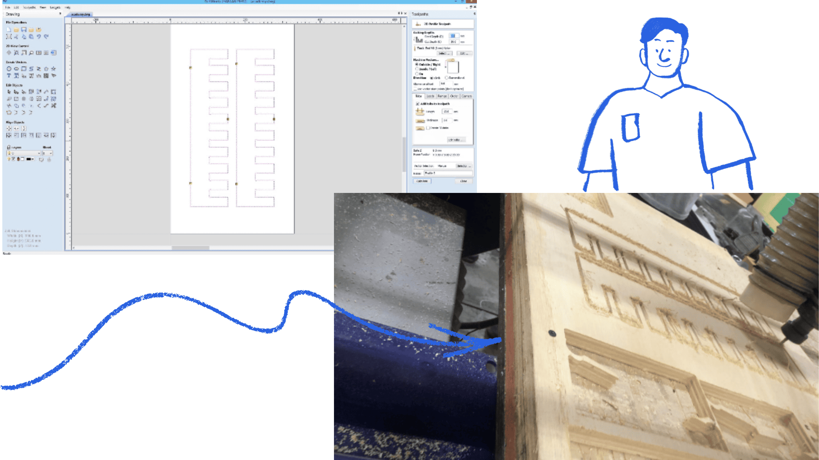Click the tool Select button
The image size is (819, 460).
tap(444, 54)
